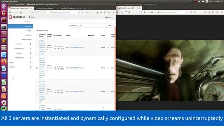Bookmark the OpenStack instances page with star
Viewport: 224px width, 126px height.
click(x=86, y=13)
